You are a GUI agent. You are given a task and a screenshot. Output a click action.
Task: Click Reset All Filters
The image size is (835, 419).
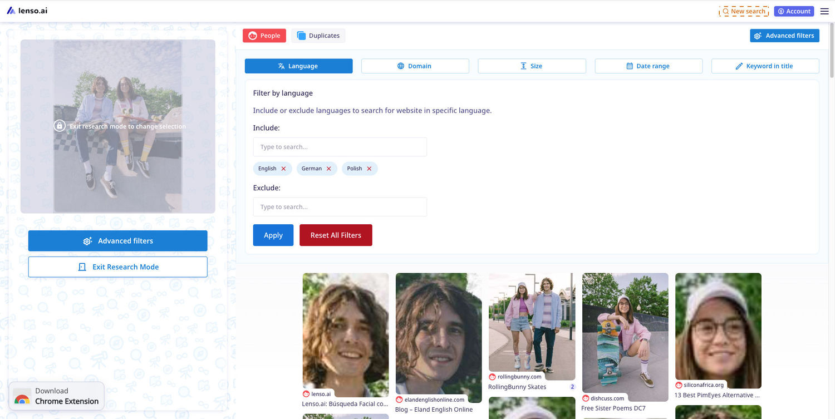tap(336, 235)
